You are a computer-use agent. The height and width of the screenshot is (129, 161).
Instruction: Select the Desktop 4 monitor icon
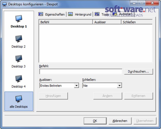[19, 79]
